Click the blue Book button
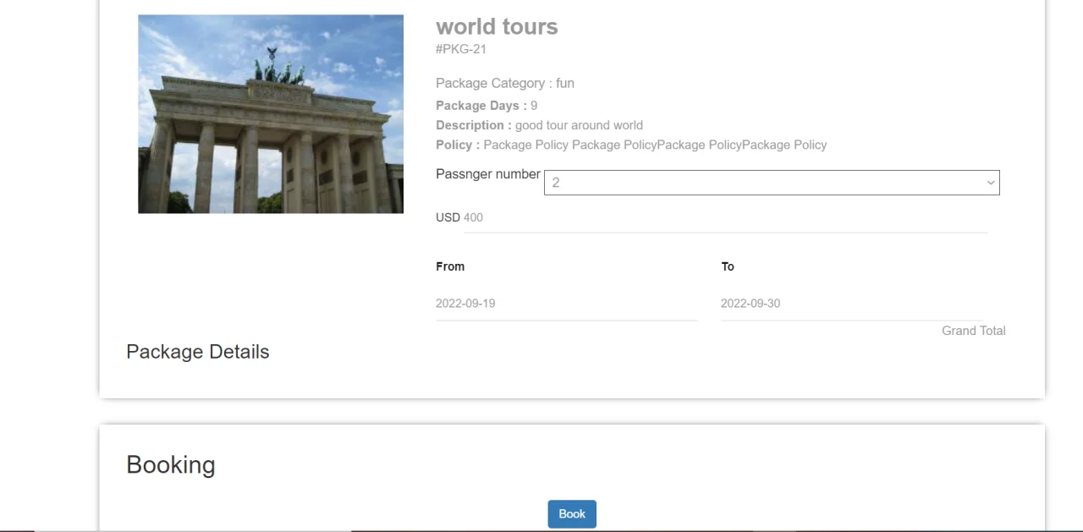Screen dimensions: 1083x532 572,514
